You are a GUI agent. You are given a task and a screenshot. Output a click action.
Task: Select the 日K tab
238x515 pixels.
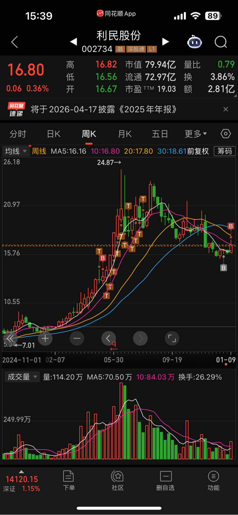54,134
